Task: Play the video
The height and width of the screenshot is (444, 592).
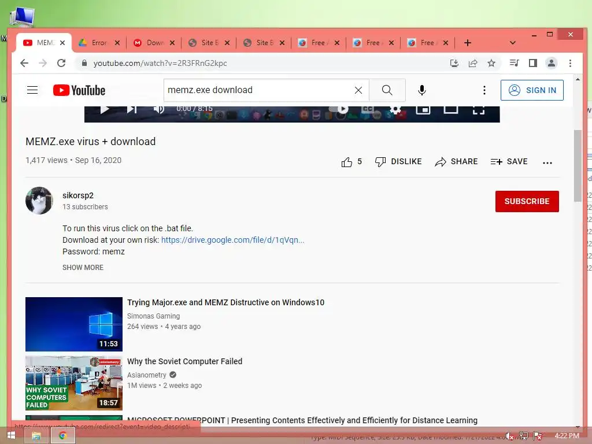Action: coord(105,109)
